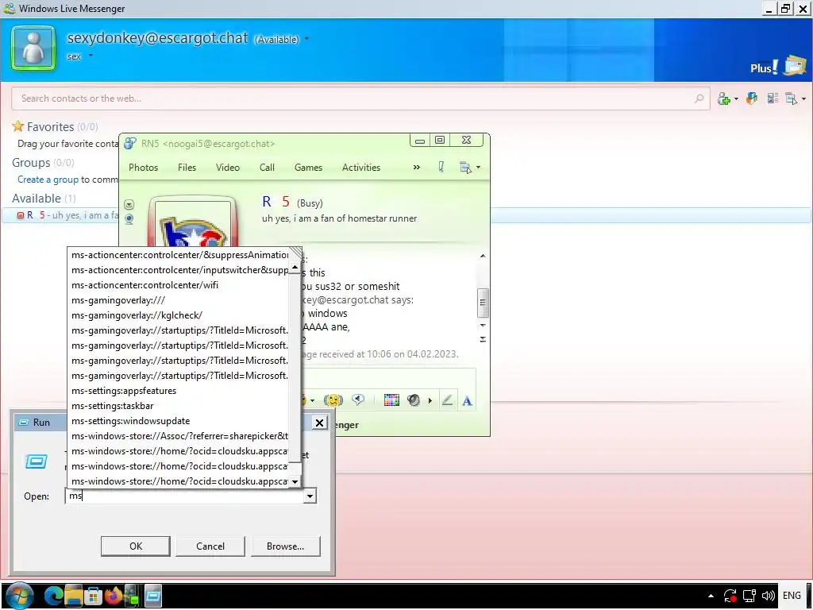This screenshot has width=813, height=610.
Task: Select ms-windows-store://Assoc suggestion
Action: click(x=179, y=436)
